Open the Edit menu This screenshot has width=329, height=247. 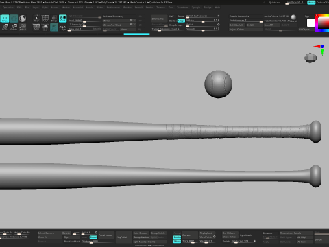pos(19,8)
